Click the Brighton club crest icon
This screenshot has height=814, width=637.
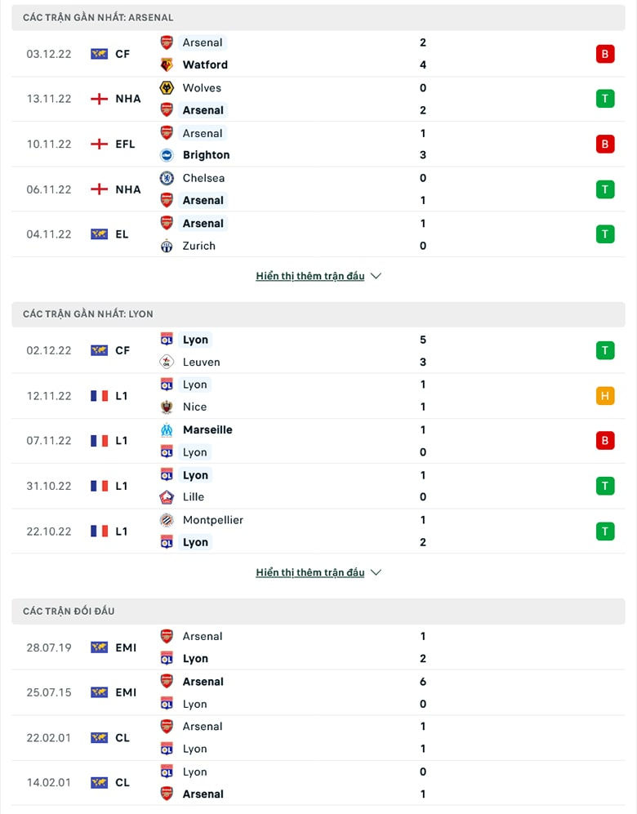click(167, 155)
